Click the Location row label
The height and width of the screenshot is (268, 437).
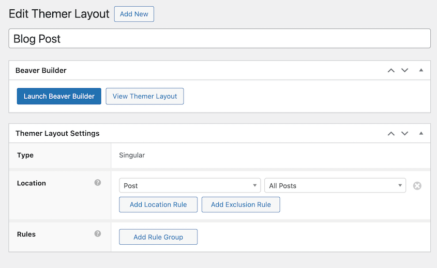click(x=32, y=183)
